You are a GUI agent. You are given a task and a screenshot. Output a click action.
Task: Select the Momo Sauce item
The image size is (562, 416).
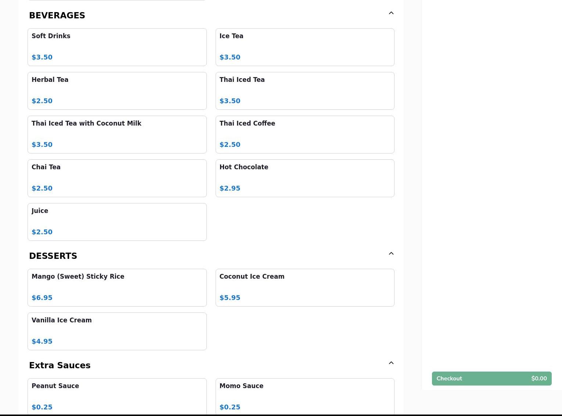[305, 397]
